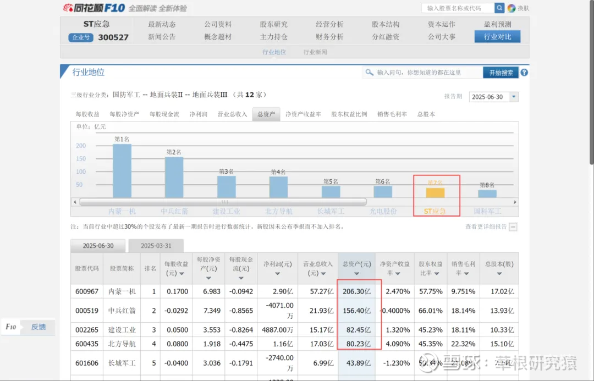Open the 财务分析 menu
Image resolution: width=594 pixels, height=381 pixels.
click(329, 37)
